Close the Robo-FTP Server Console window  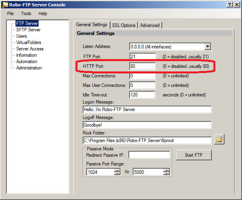tap(236, 5)
